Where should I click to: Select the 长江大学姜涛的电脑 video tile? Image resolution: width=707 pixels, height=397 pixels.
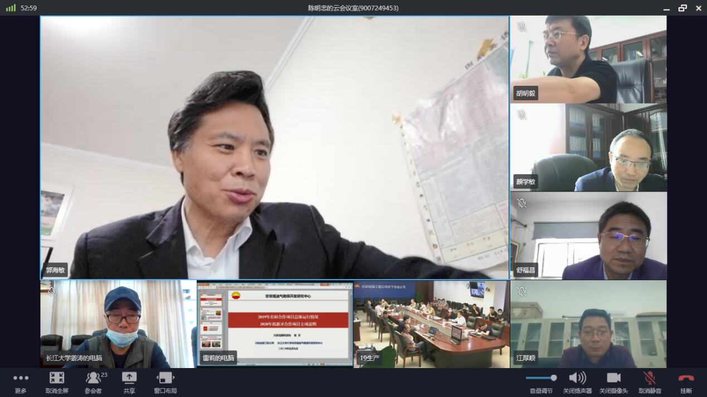coord(118,323)
